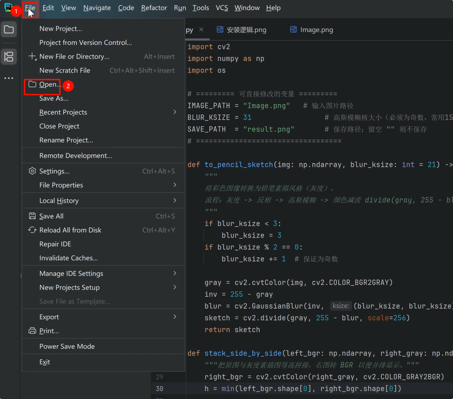Open the Refactor menu
The height and width of the screenshot is (399, 453).
(x=154, y=8)
